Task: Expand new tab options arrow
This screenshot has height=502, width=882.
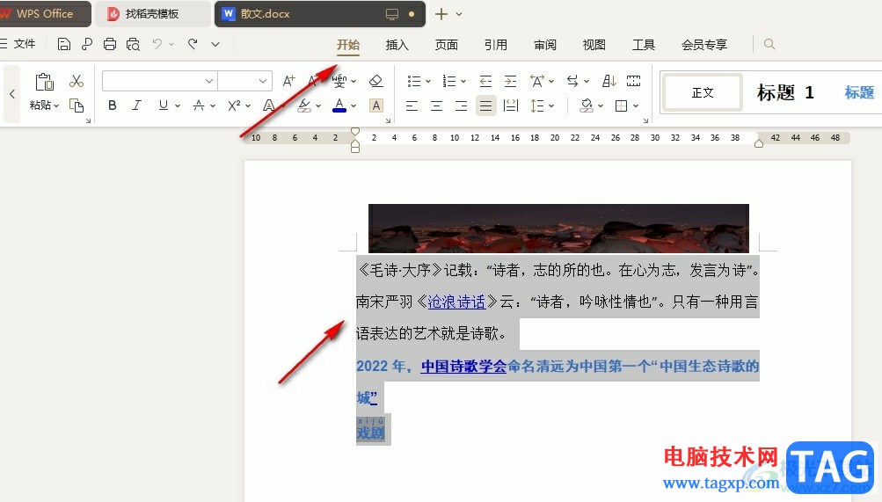Action: (x=459, y=14)
